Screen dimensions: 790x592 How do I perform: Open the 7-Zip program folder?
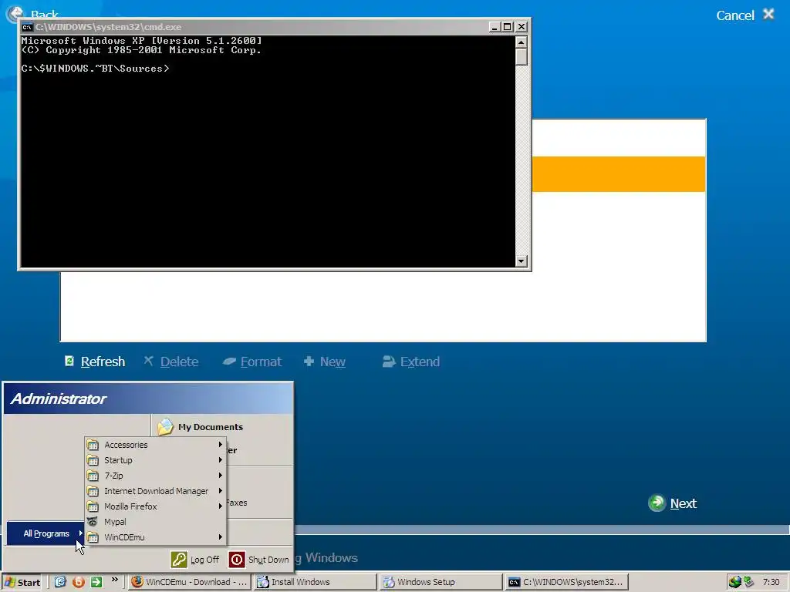[x=155, y=476]
